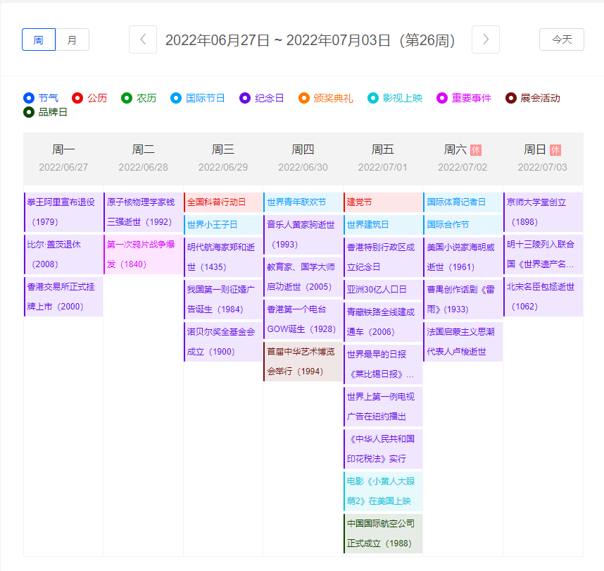Click the 今天 button
This screenshot has height=571, width=604.
pos(561,39)
